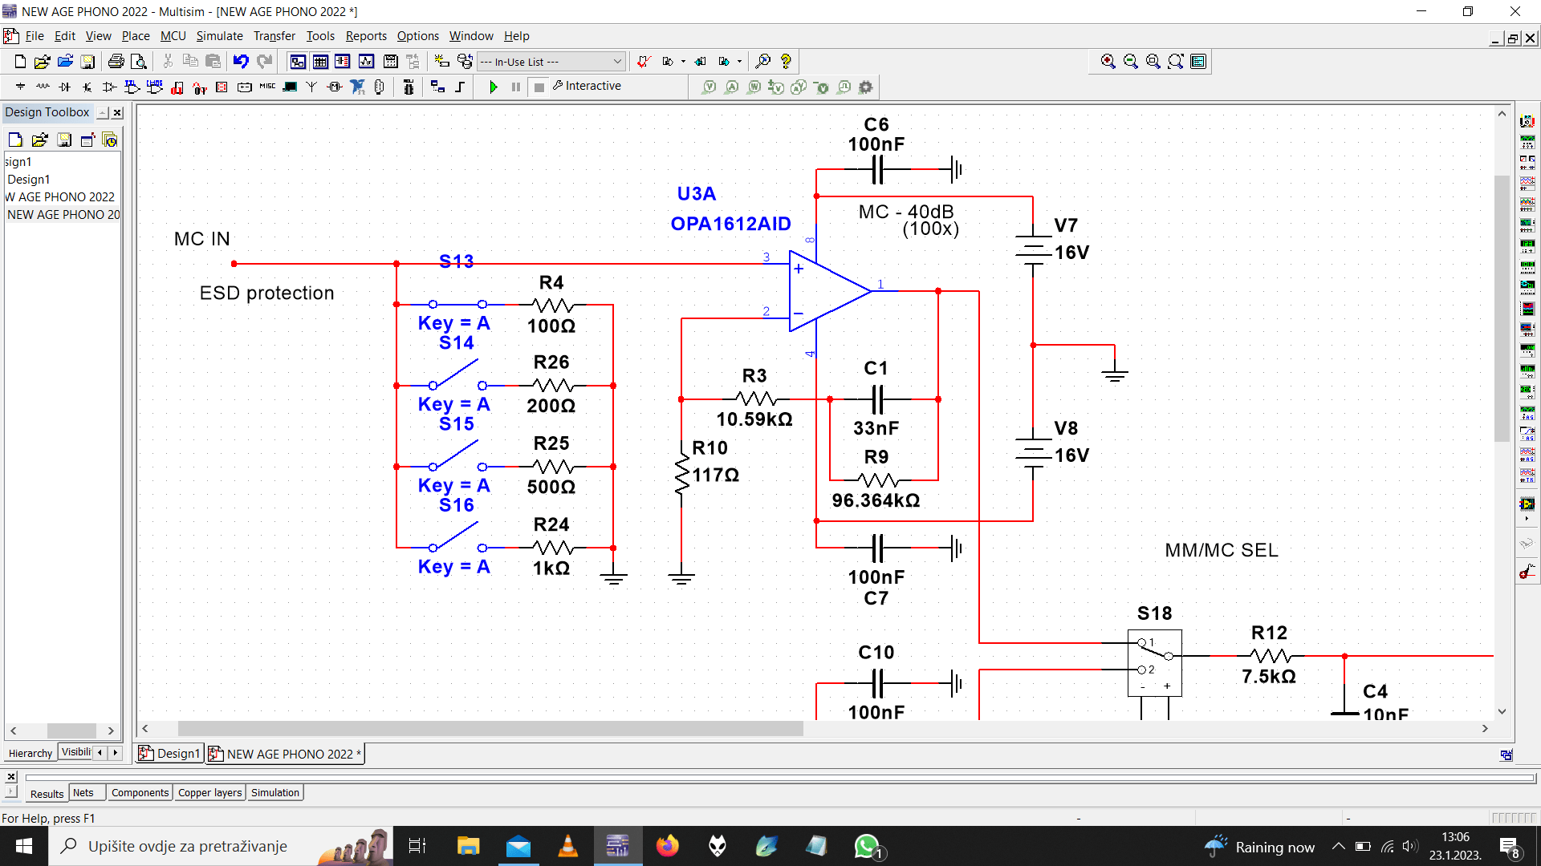Click the horizontal scrollbar thumb under the schematic
Image resolution: width=1541 pixels, height=866 pixels.
pos(490,729)
